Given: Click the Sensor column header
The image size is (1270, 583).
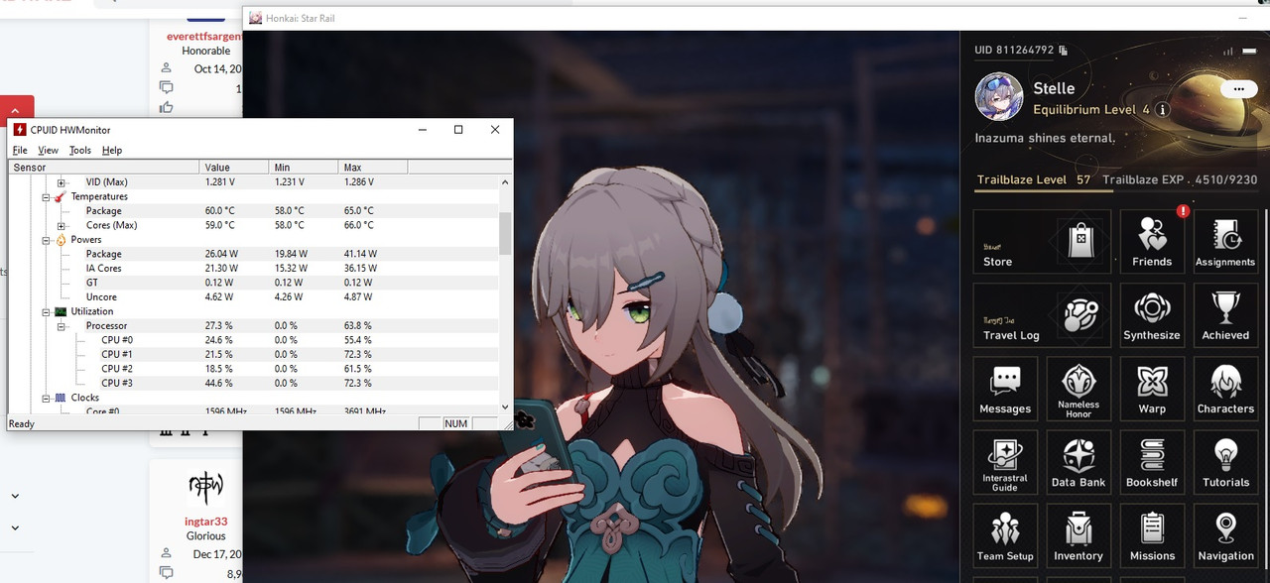Looking at the screenshot, I should point(104,167).
